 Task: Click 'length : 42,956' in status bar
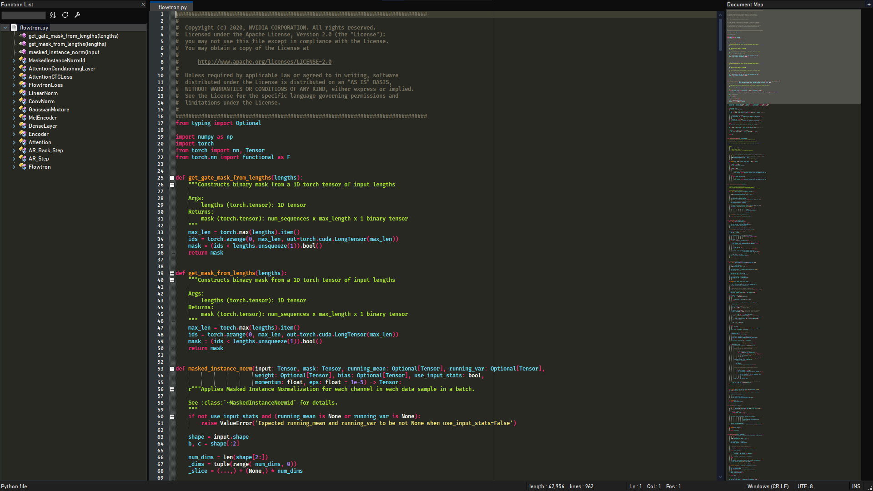pyautogui.click(x=547, y=486)
